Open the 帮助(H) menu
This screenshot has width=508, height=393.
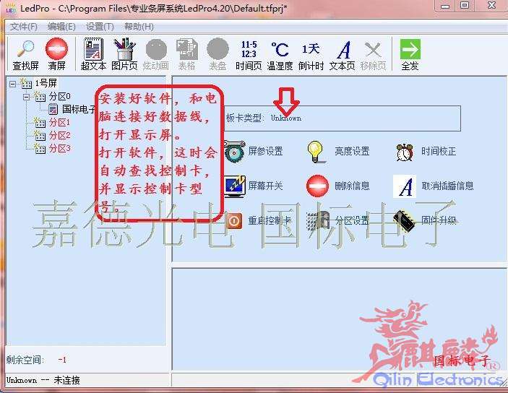[x=138, y=27]
